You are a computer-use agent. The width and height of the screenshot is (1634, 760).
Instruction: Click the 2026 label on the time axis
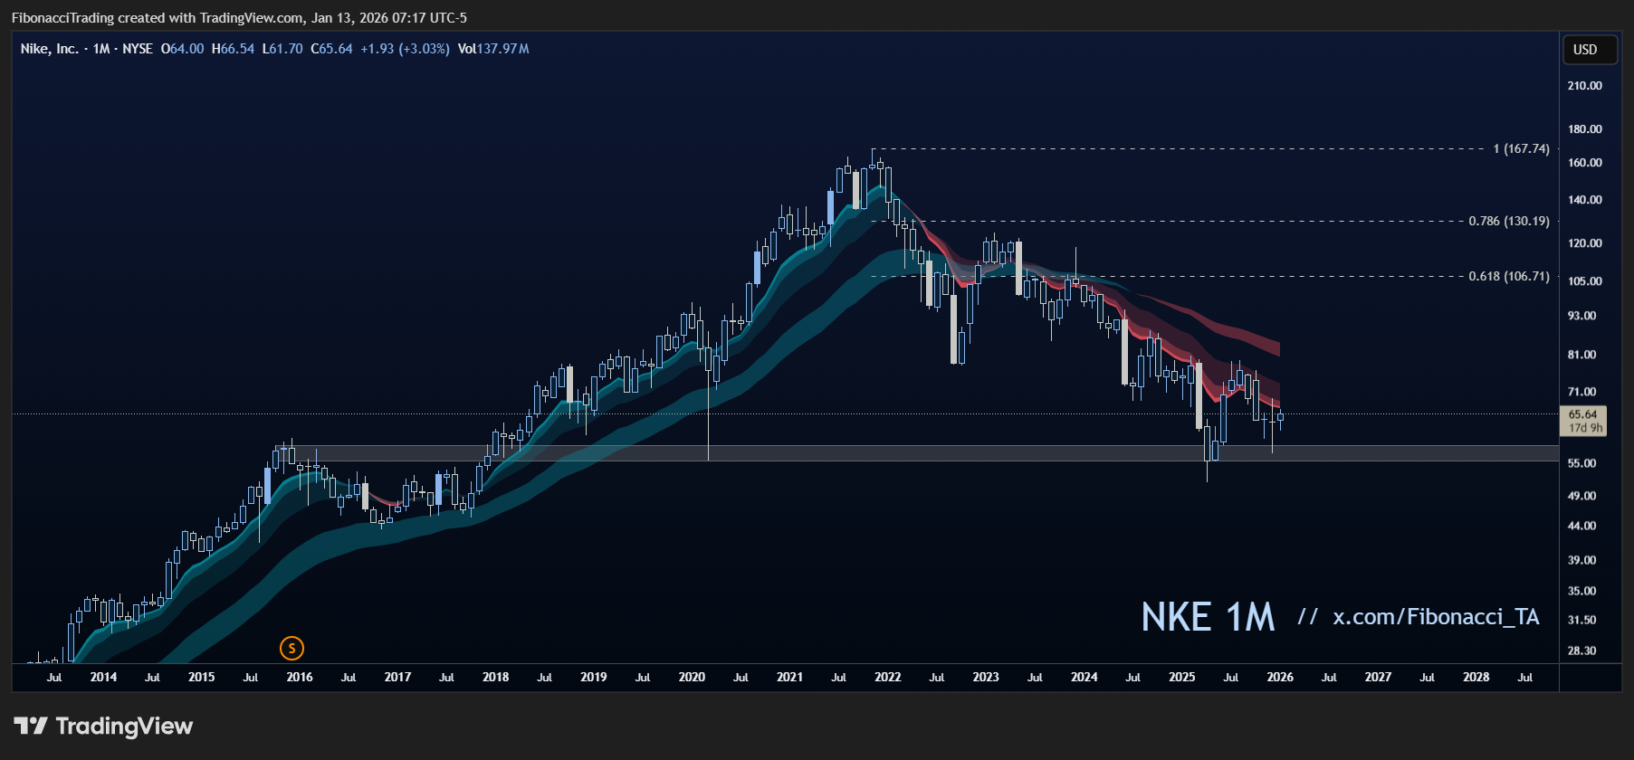point(1279,677)
